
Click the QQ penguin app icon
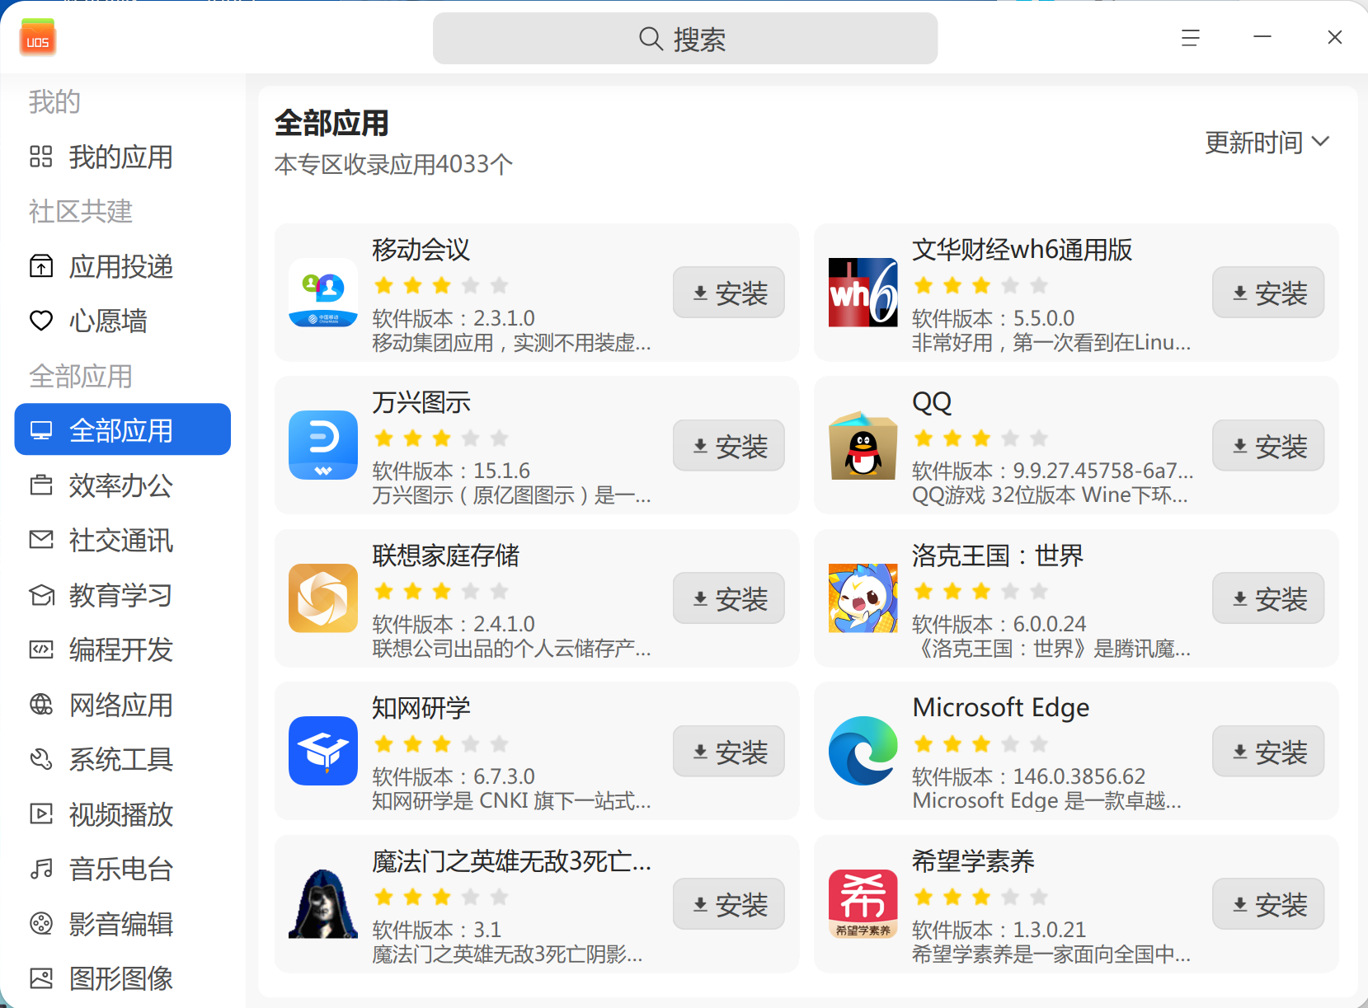click(863, 445)
